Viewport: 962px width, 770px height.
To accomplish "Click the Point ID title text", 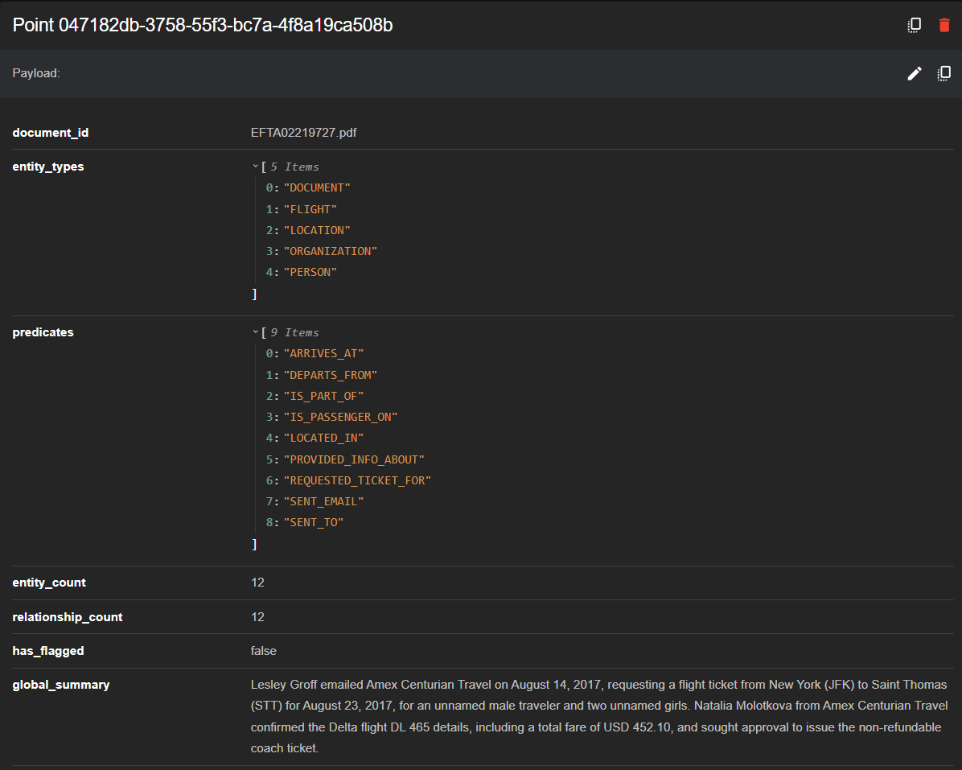I will pyautogui.click(x=203, y=25).
